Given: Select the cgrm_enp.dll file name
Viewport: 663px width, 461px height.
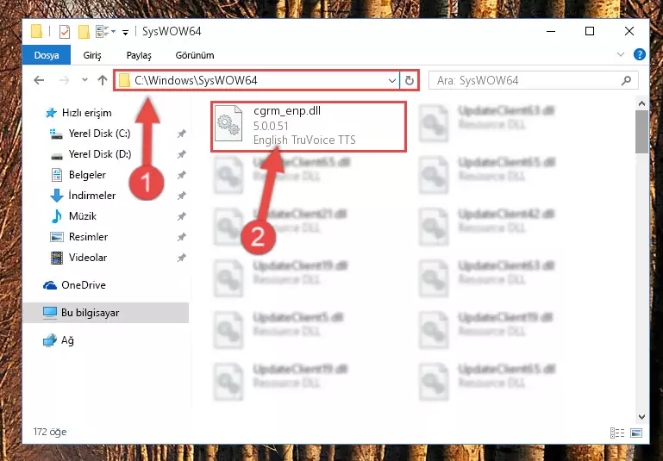Looking at the screenshot, I should [287, 110].
